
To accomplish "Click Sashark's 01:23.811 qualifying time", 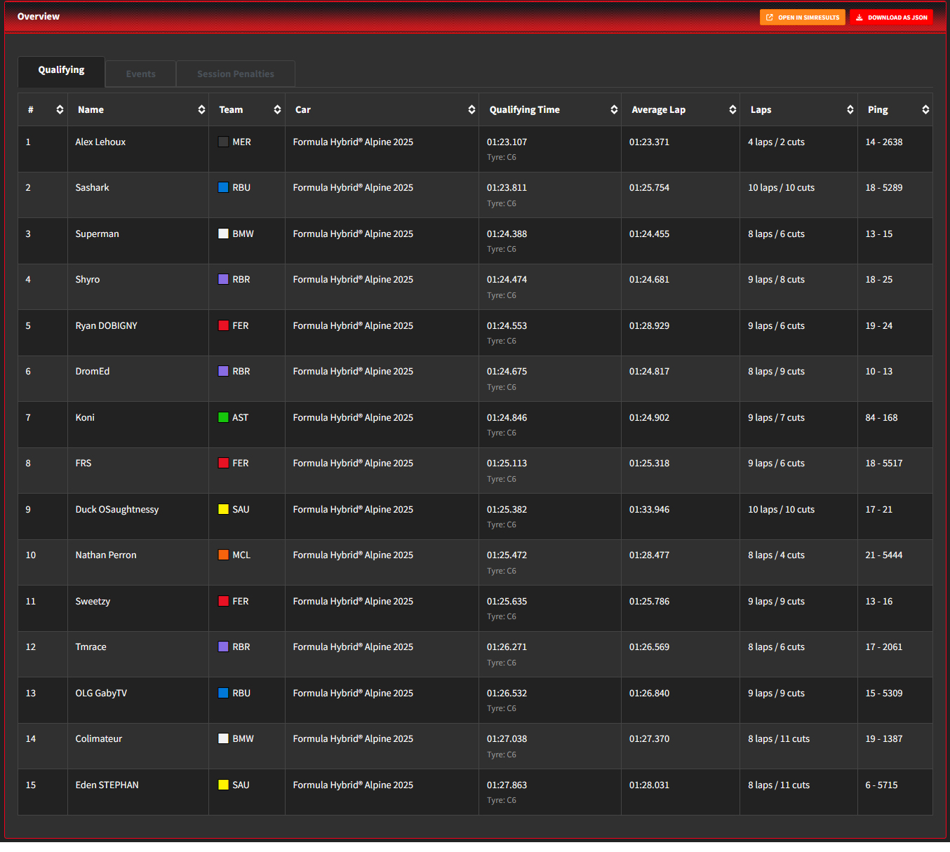I will pyautogui.click(x=507, y=188).
